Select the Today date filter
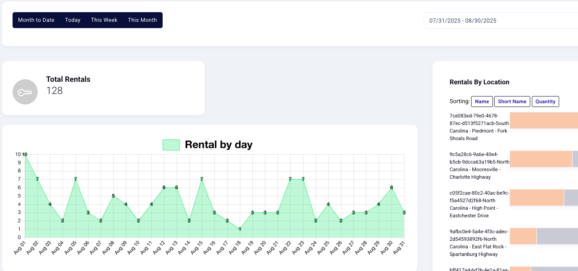This screenshot has width=578, height=271. [73, 20]
